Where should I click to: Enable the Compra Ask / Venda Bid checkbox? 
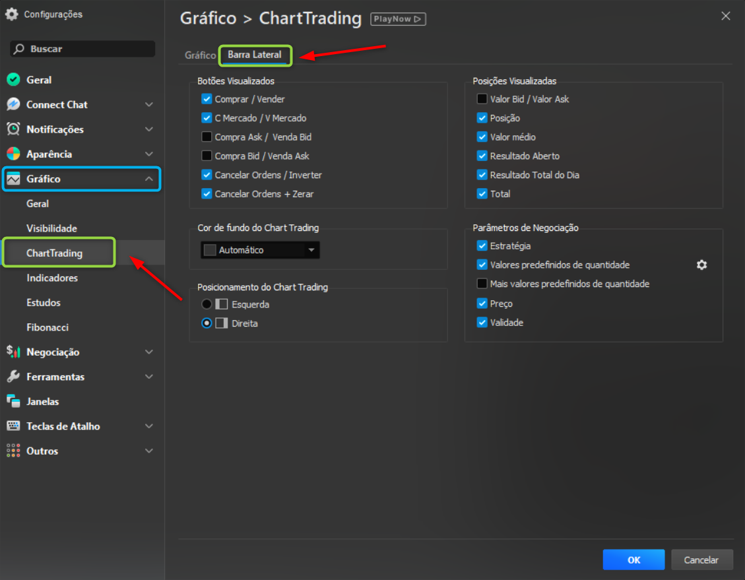click(207, 137)
